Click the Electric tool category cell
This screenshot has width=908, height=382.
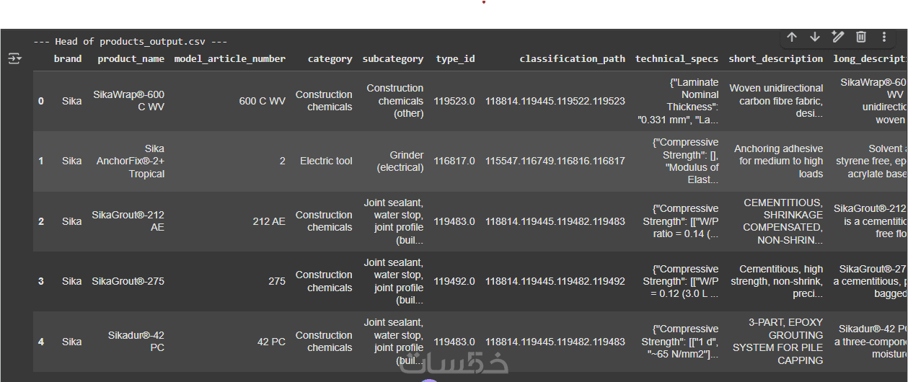326,161
